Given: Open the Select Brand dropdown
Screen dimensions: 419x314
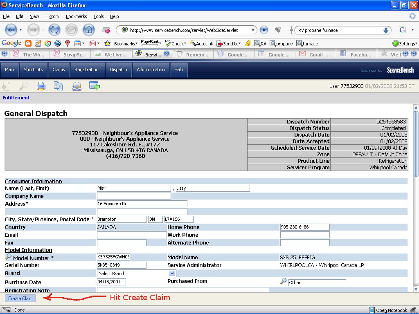Looking at the screenshot, I should [136, 274].
